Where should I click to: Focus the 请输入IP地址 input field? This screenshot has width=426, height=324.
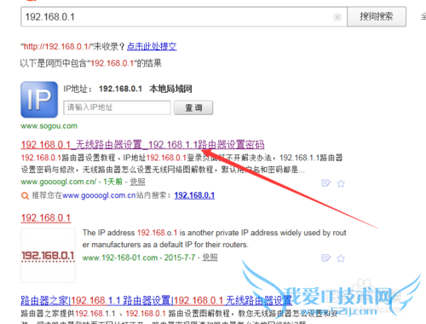pos(117,107)
